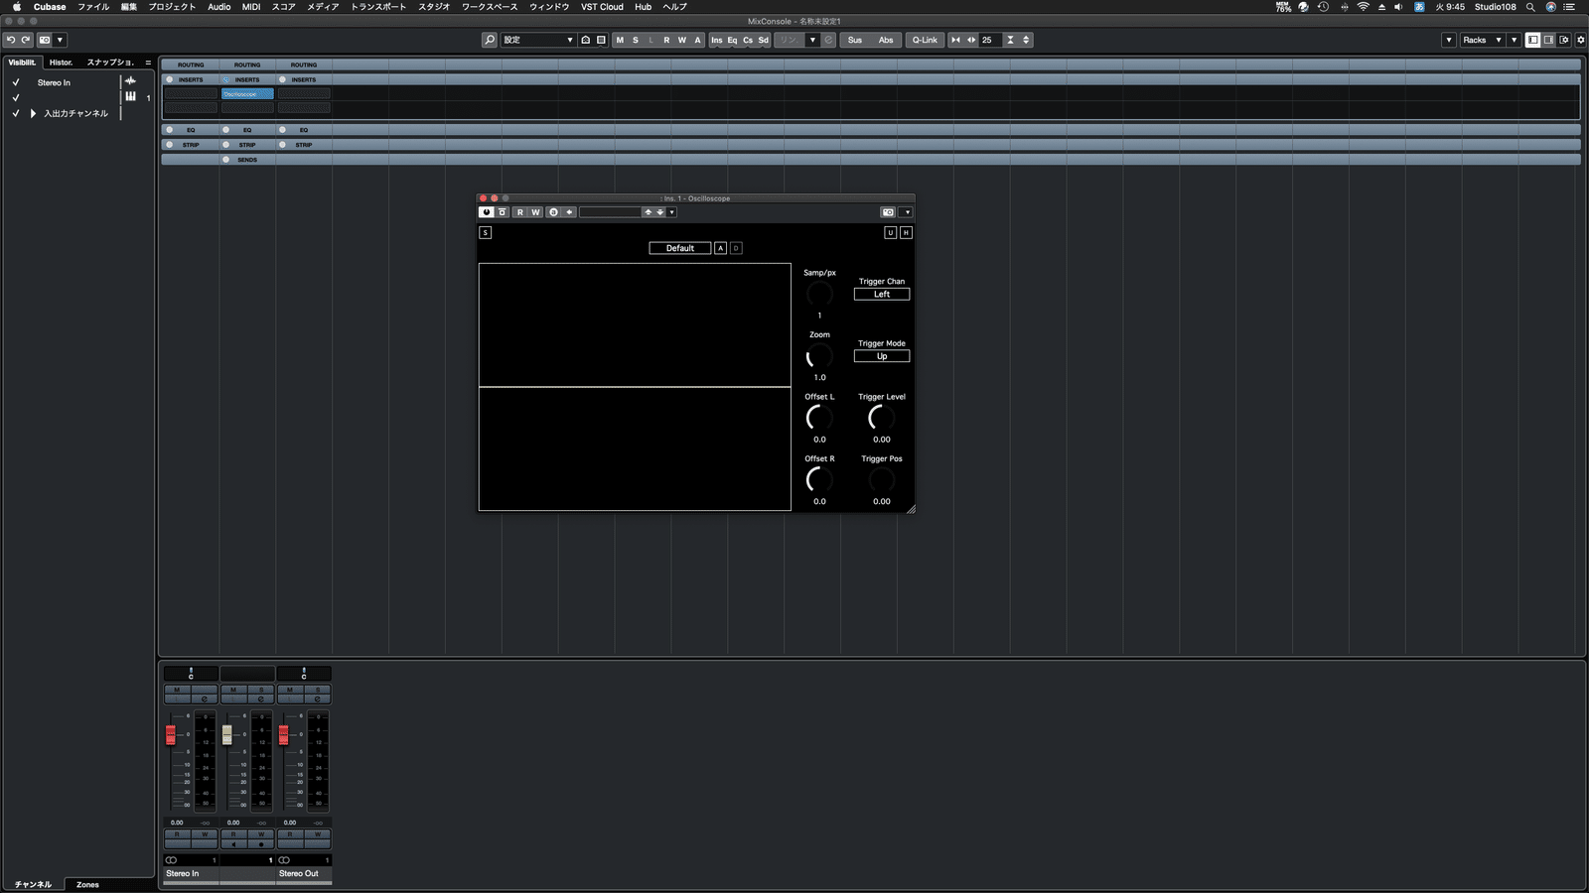
Task: Expand the 入出力チャンネル tree arrow
Action: [x=33, y=113]
